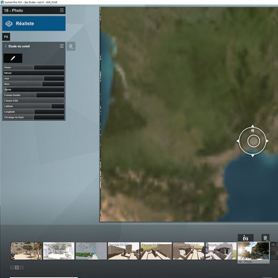This screenshot has height=278, width=278.
Task: Switch to photo page 1
Action: 12,267
